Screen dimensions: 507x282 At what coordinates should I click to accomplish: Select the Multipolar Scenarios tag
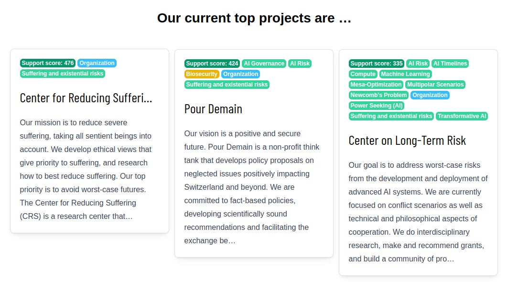coord(435,85)
